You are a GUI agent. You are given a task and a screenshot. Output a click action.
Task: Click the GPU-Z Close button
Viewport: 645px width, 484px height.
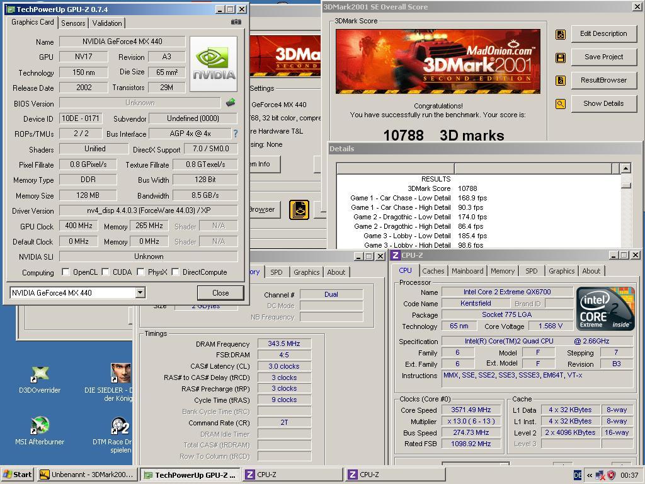[x=220, y=292]
